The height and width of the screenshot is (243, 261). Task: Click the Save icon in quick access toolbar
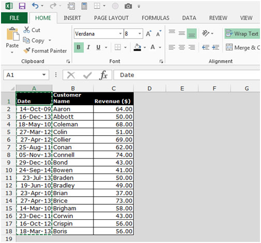22,6
